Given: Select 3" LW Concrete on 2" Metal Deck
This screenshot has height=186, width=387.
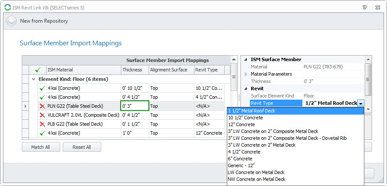Looking at the screenshot, I should click(x=295, y=145).
